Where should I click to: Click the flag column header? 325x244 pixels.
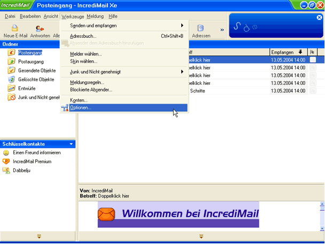pyautogui.click(x=312, y=52)
